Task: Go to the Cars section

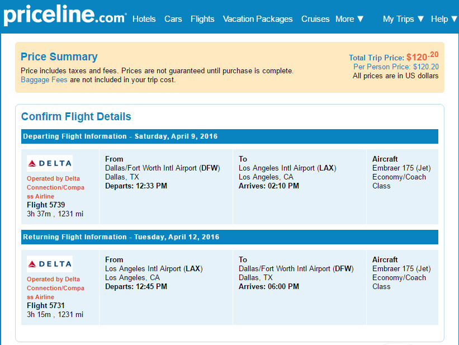Action: 173,19
